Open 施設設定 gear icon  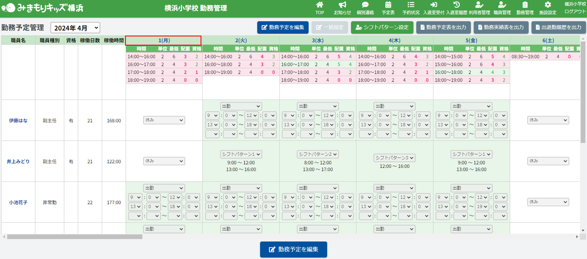(x=548, y=5)
